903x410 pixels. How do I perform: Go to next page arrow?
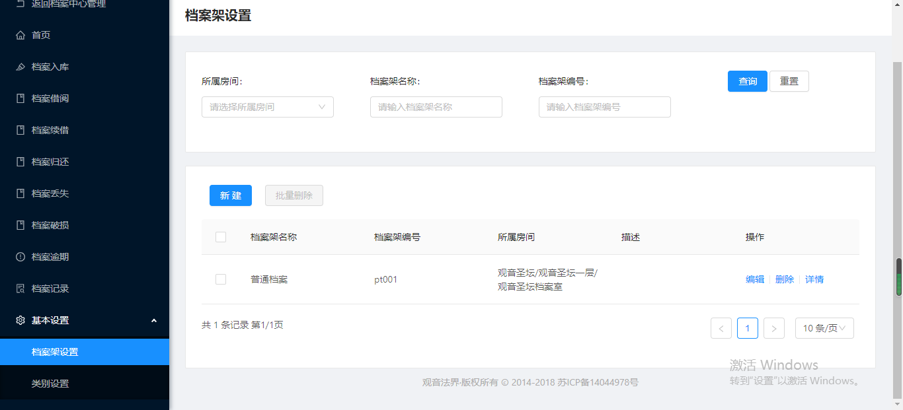click(x=774, y=328)
